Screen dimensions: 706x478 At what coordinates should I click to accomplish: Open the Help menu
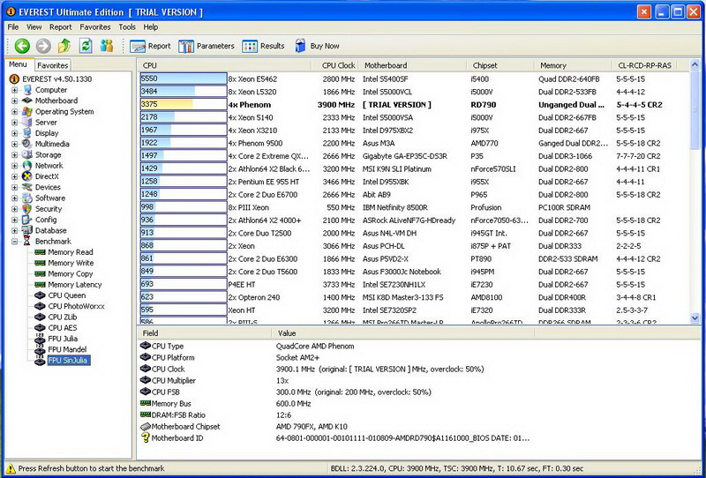150,27
